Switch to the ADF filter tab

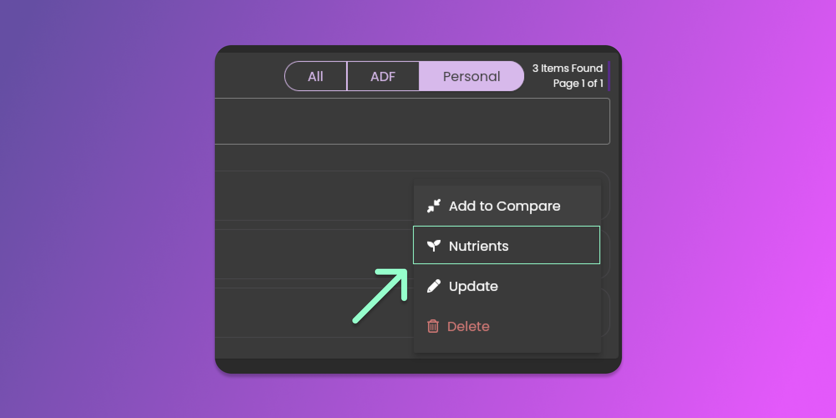(383, 76)
